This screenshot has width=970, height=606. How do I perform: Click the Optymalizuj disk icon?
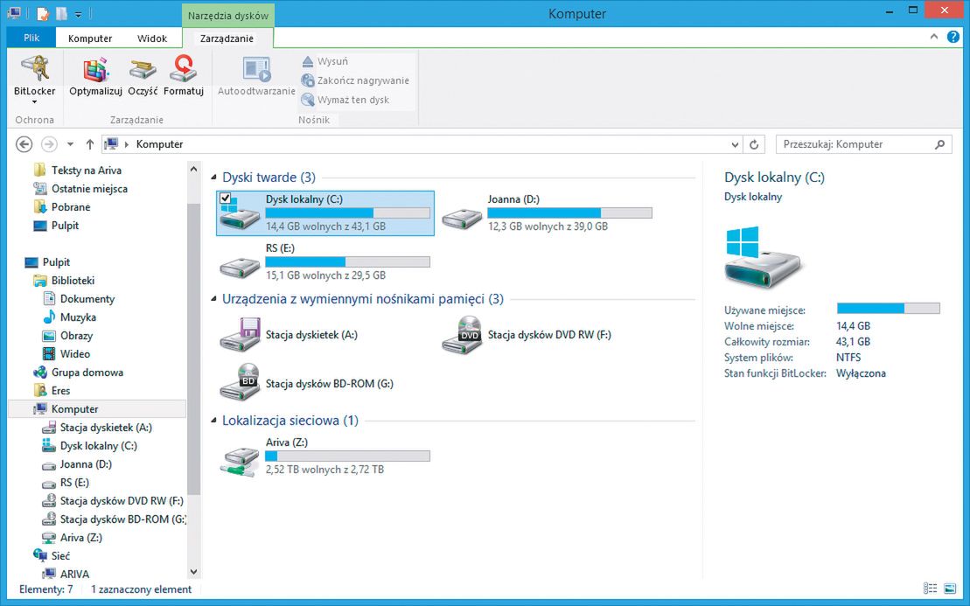[x=96, y=75]
